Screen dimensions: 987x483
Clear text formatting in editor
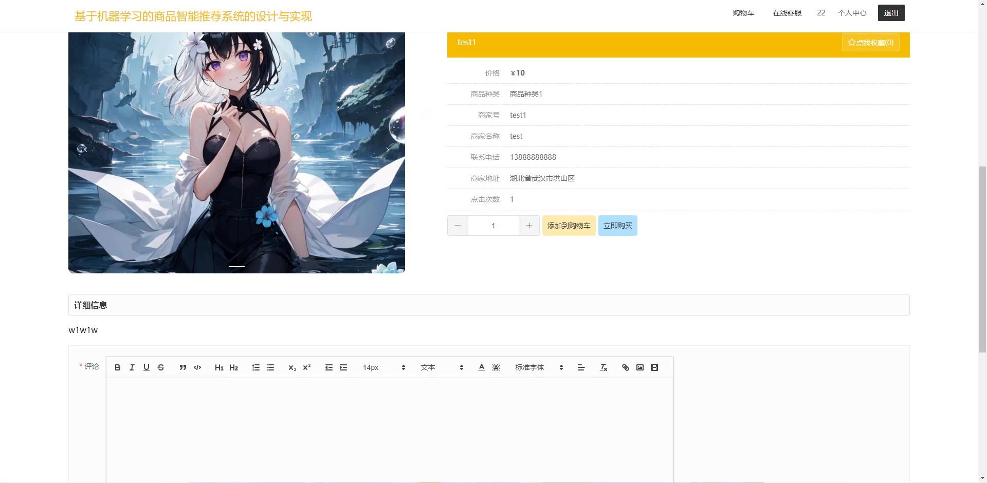(x=604, y=367)
